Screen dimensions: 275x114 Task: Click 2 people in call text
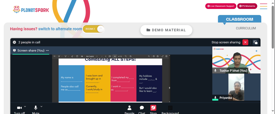click(x=29, y=42)
